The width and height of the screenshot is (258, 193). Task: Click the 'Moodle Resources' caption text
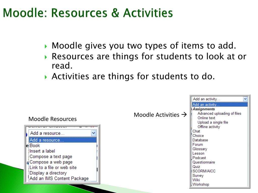[x=52, y=119]
